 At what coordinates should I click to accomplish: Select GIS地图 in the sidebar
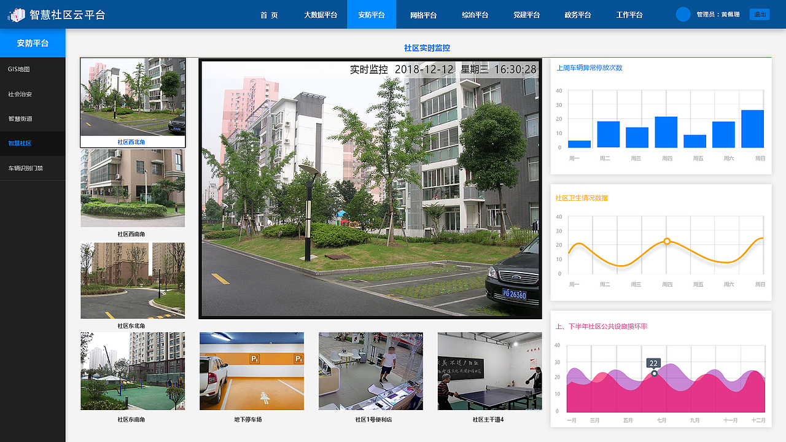click(x=33, y=69)
